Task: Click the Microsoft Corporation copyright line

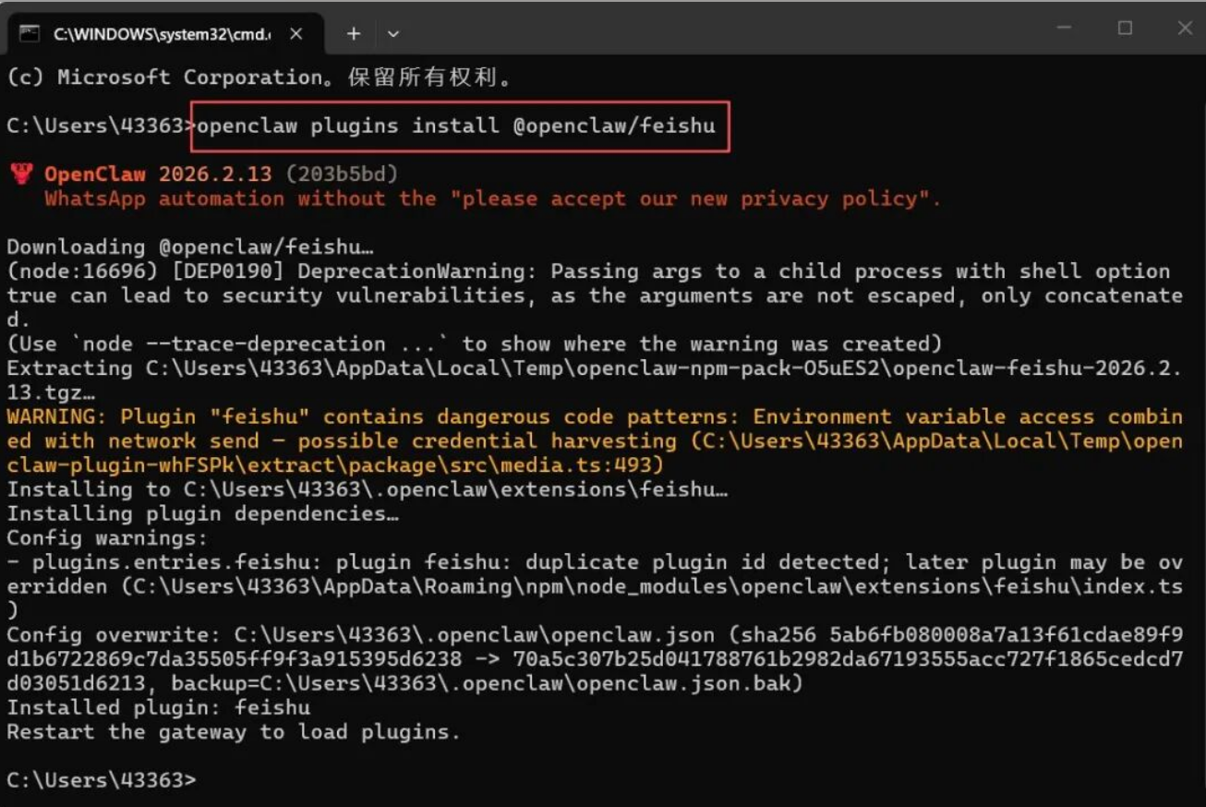Action: point(259,78)
